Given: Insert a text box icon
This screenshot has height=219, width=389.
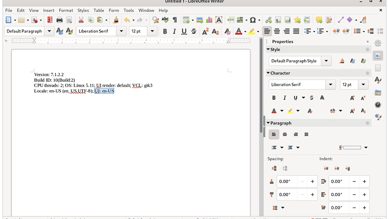Looking at the screenshot, I should (x=219, y=20).
